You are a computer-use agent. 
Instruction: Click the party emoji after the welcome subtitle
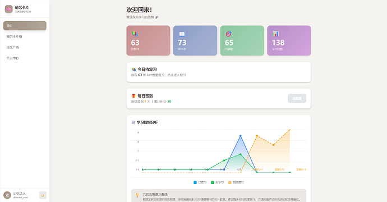pyautogui.click(x=156, y=17)
